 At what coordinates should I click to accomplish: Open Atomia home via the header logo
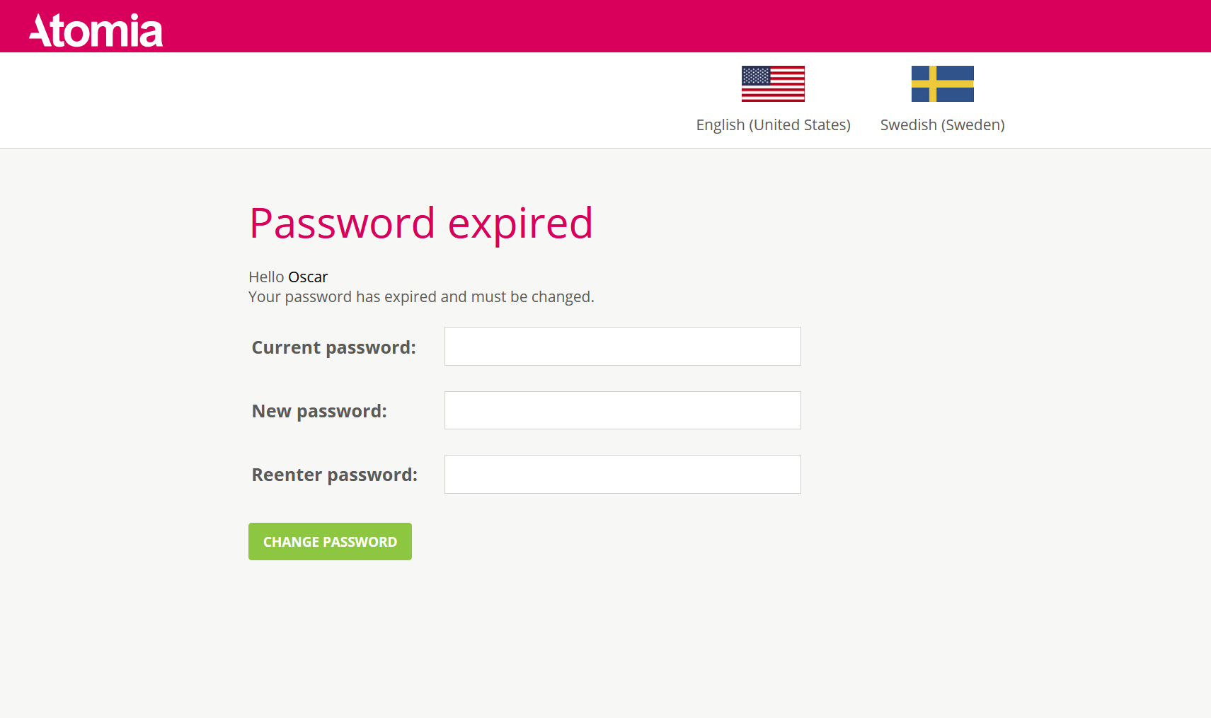pyautogui.click(x=95, y=28)
